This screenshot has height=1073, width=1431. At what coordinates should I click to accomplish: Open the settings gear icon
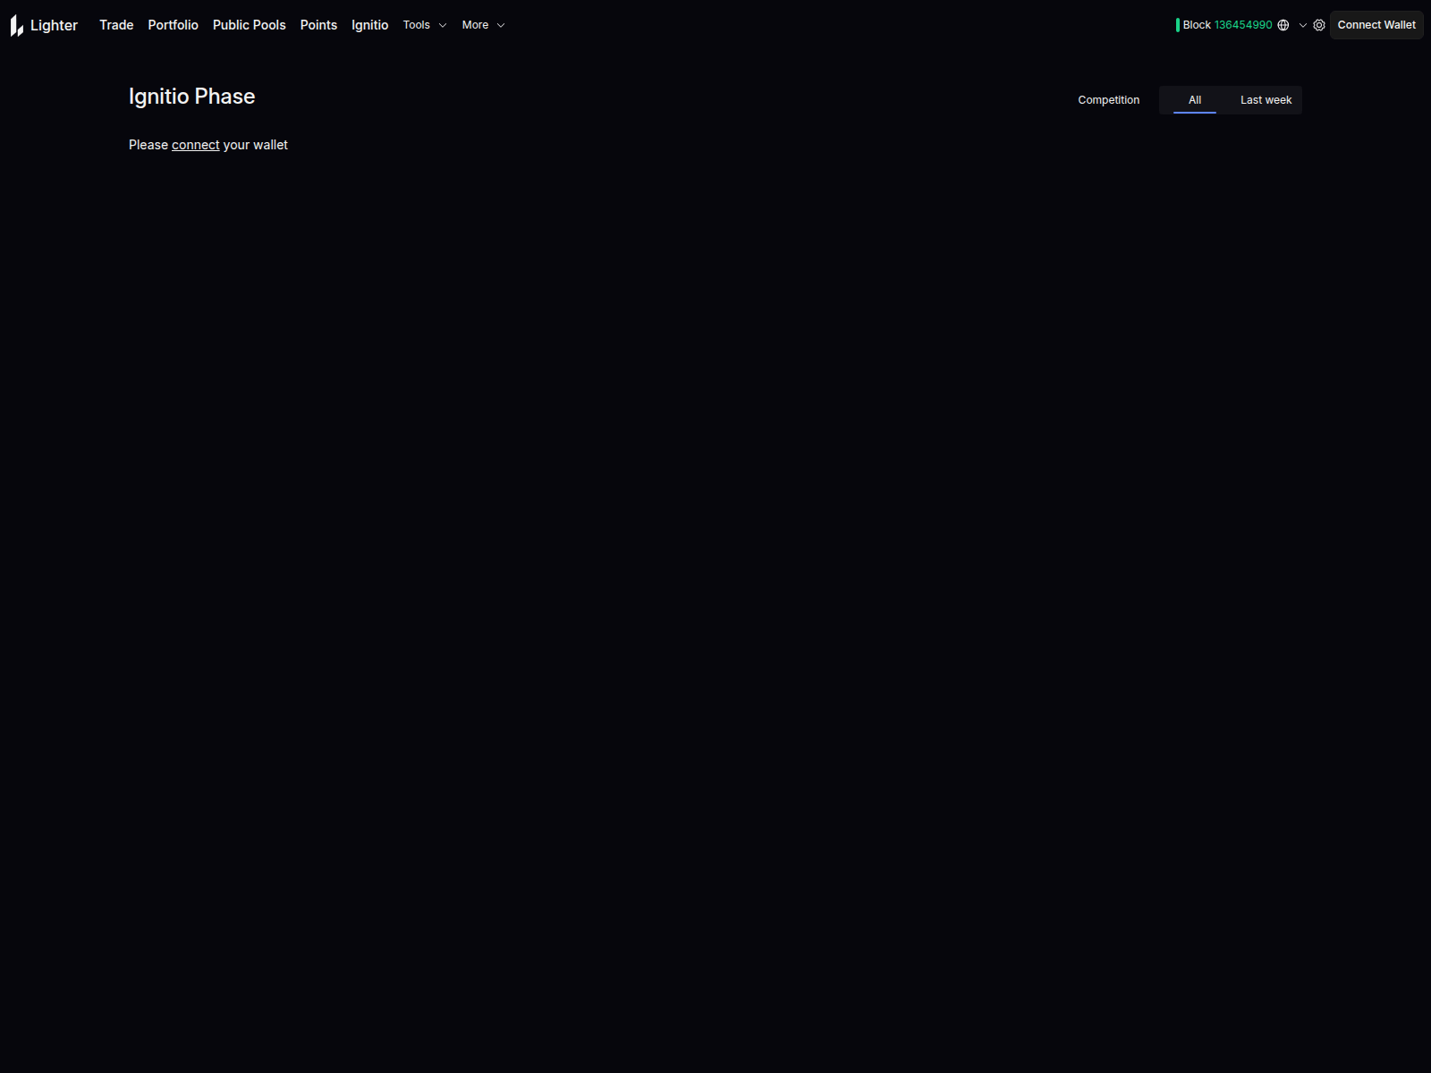[1319, 25]
